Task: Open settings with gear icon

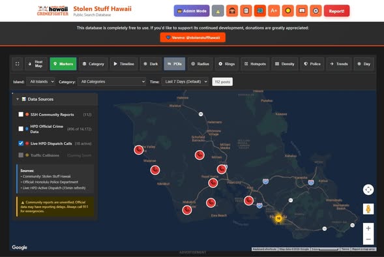Action: point(316,11)
